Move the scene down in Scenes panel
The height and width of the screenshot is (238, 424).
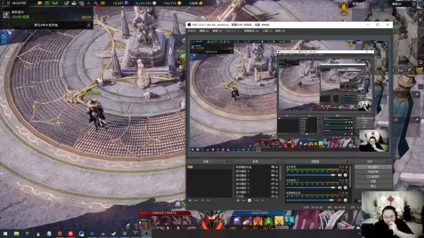click(x=208, y=200)
